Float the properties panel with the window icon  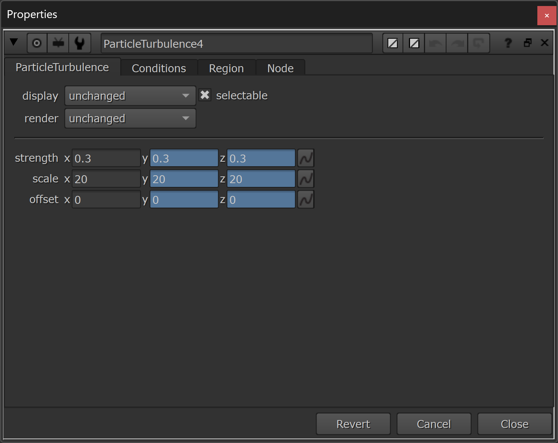(528, 43)
